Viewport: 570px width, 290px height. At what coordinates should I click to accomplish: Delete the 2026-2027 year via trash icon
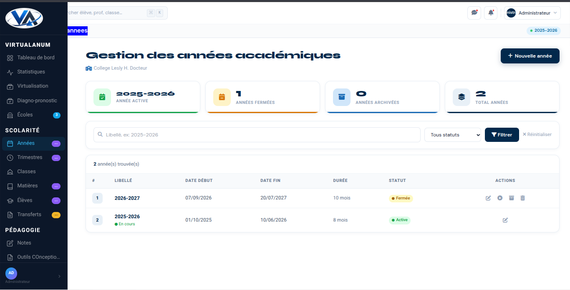click(x=522, y=198)
